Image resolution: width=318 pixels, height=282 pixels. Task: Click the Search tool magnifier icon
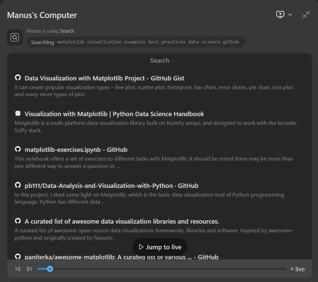[x=15, y=37]
